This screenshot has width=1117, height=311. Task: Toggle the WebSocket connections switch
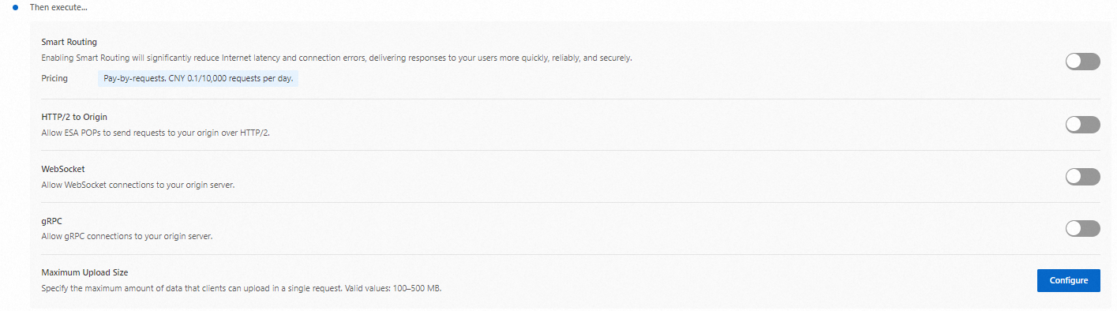click(x=1082, y=177)
